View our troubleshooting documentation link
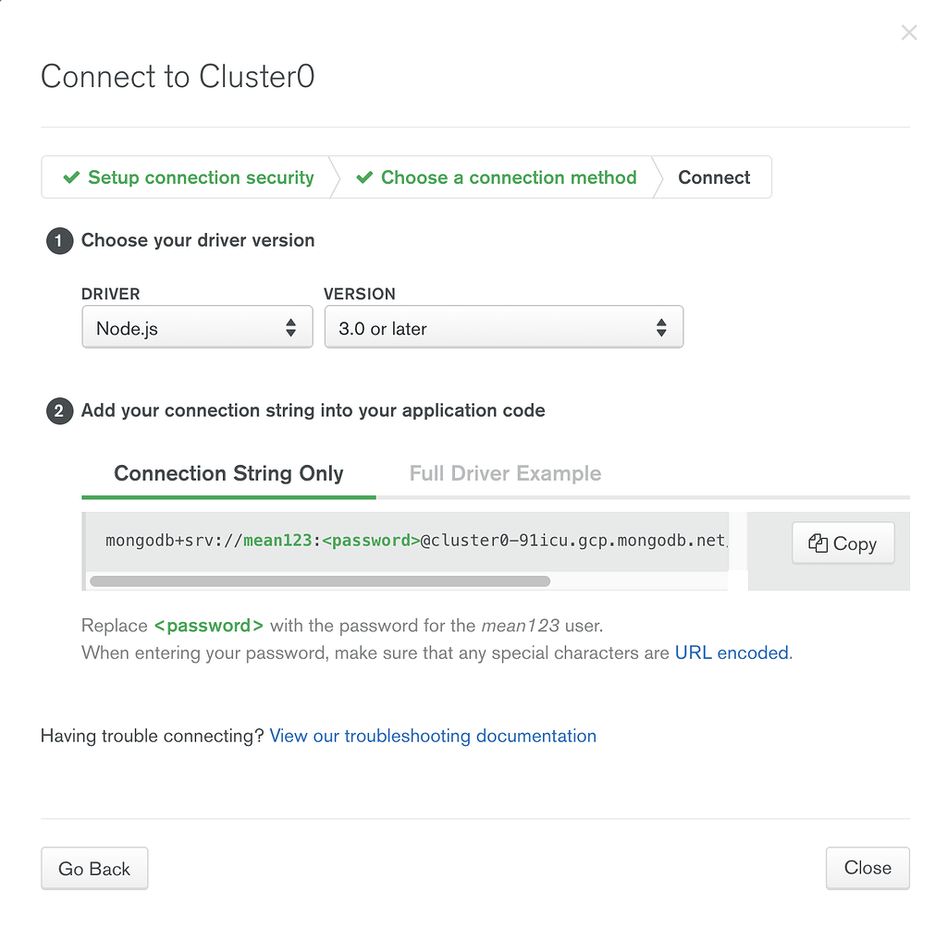 click(433, 737)
